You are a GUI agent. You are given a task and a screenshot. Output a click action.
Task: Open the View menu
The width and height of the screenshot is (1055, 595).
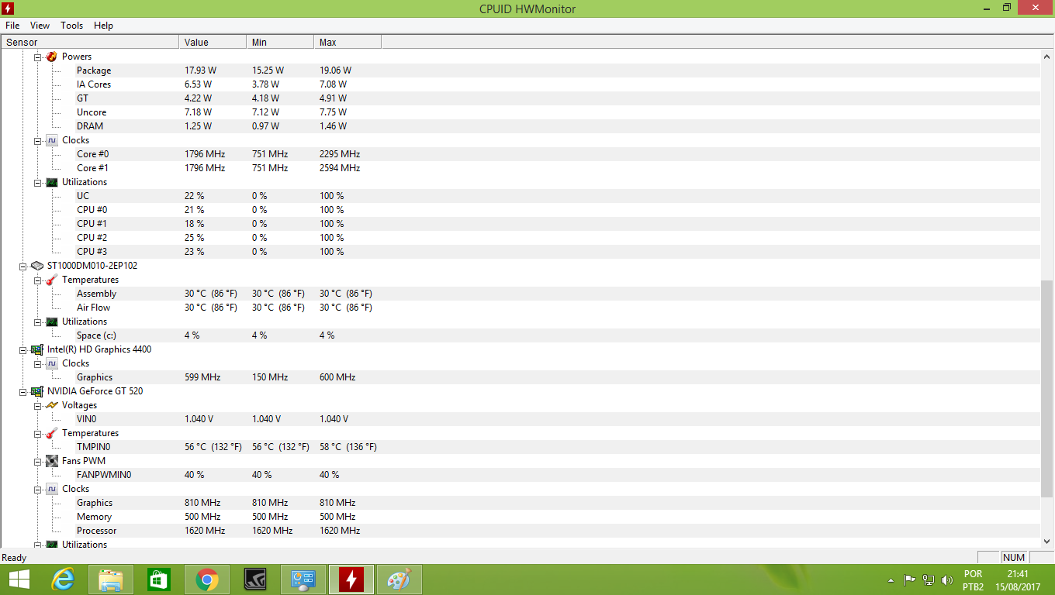(x=40, y=26)
